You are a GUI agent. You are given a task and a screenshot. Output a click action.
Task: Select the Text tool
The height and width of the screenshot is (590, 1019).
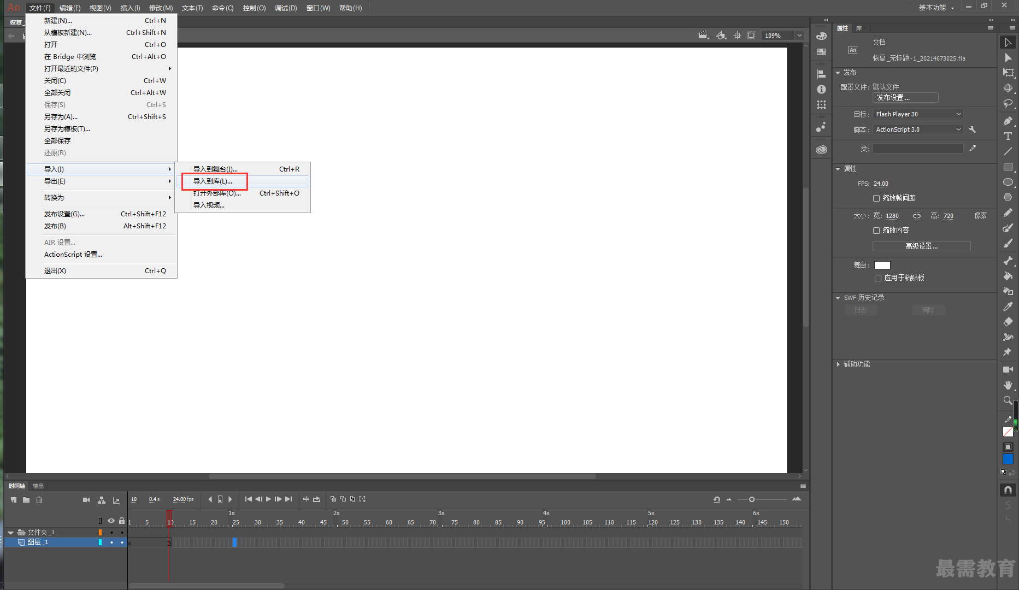coord(1008,136)
